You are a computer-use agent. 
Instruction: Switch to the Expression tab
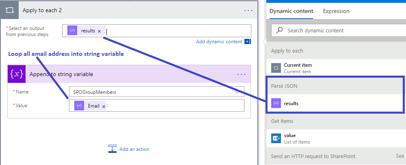tap(336, 11)
